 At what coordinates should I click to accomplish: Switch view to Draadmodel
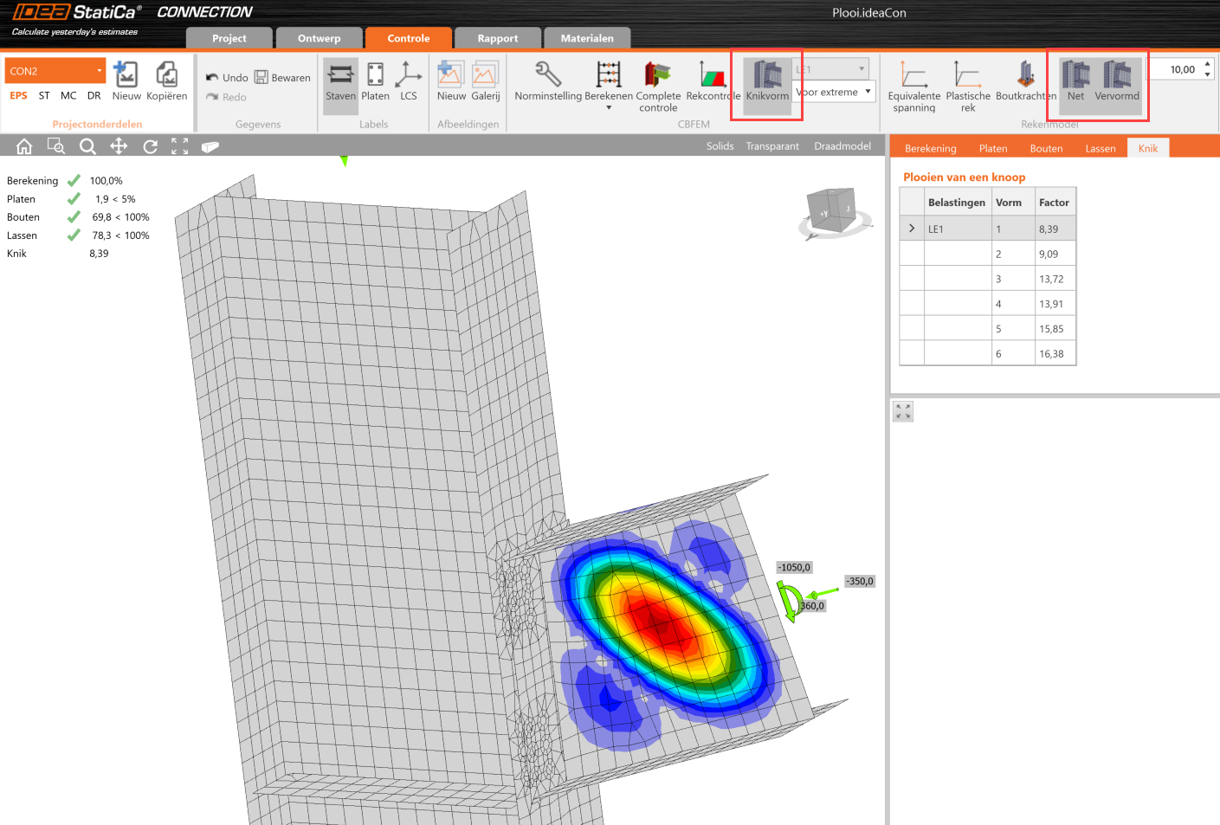842,146
